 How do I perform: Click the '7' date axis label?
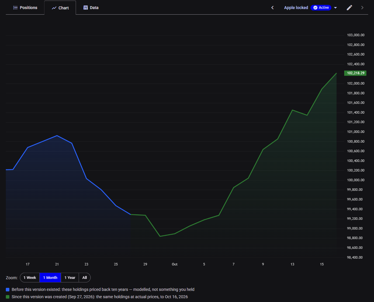[233, 264]
